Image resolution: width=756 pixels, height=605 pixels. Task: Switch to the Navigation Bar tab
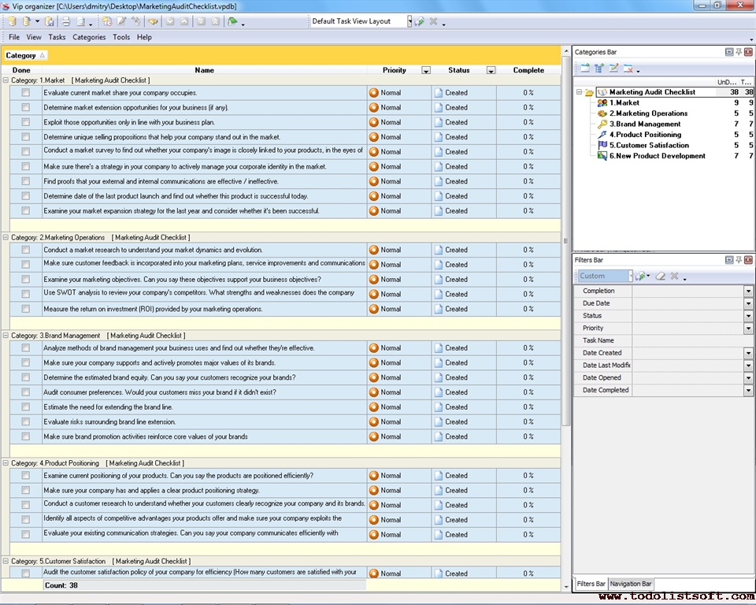[631, 584]
